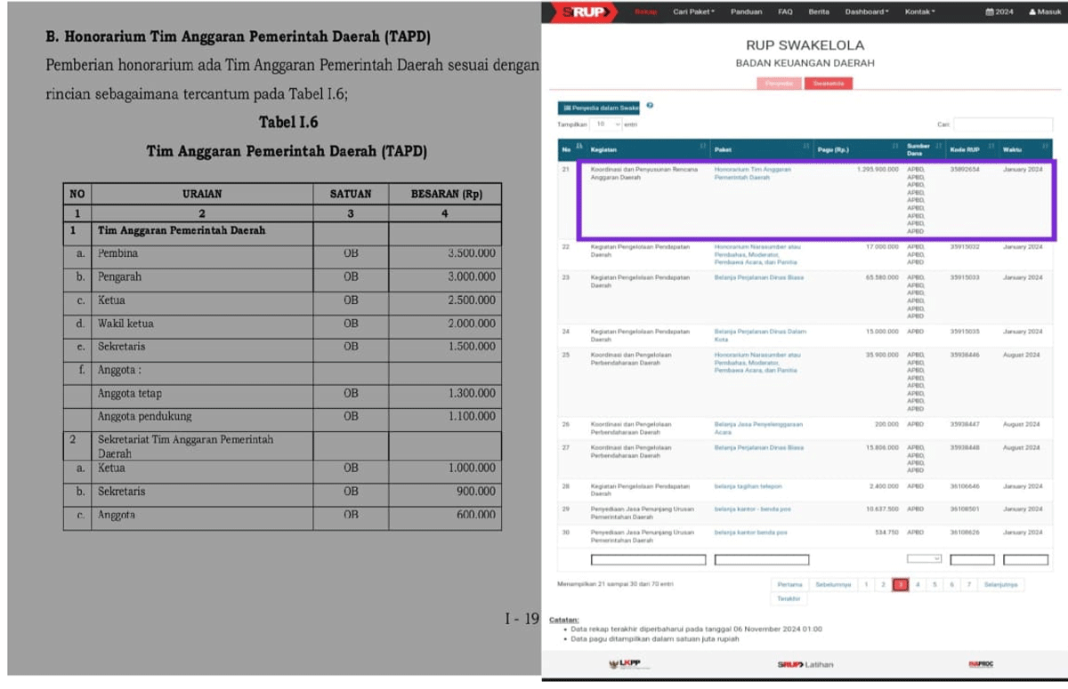Click the Kode RUP value 36108501
The image size is (1068, 689).
(965, 509)
